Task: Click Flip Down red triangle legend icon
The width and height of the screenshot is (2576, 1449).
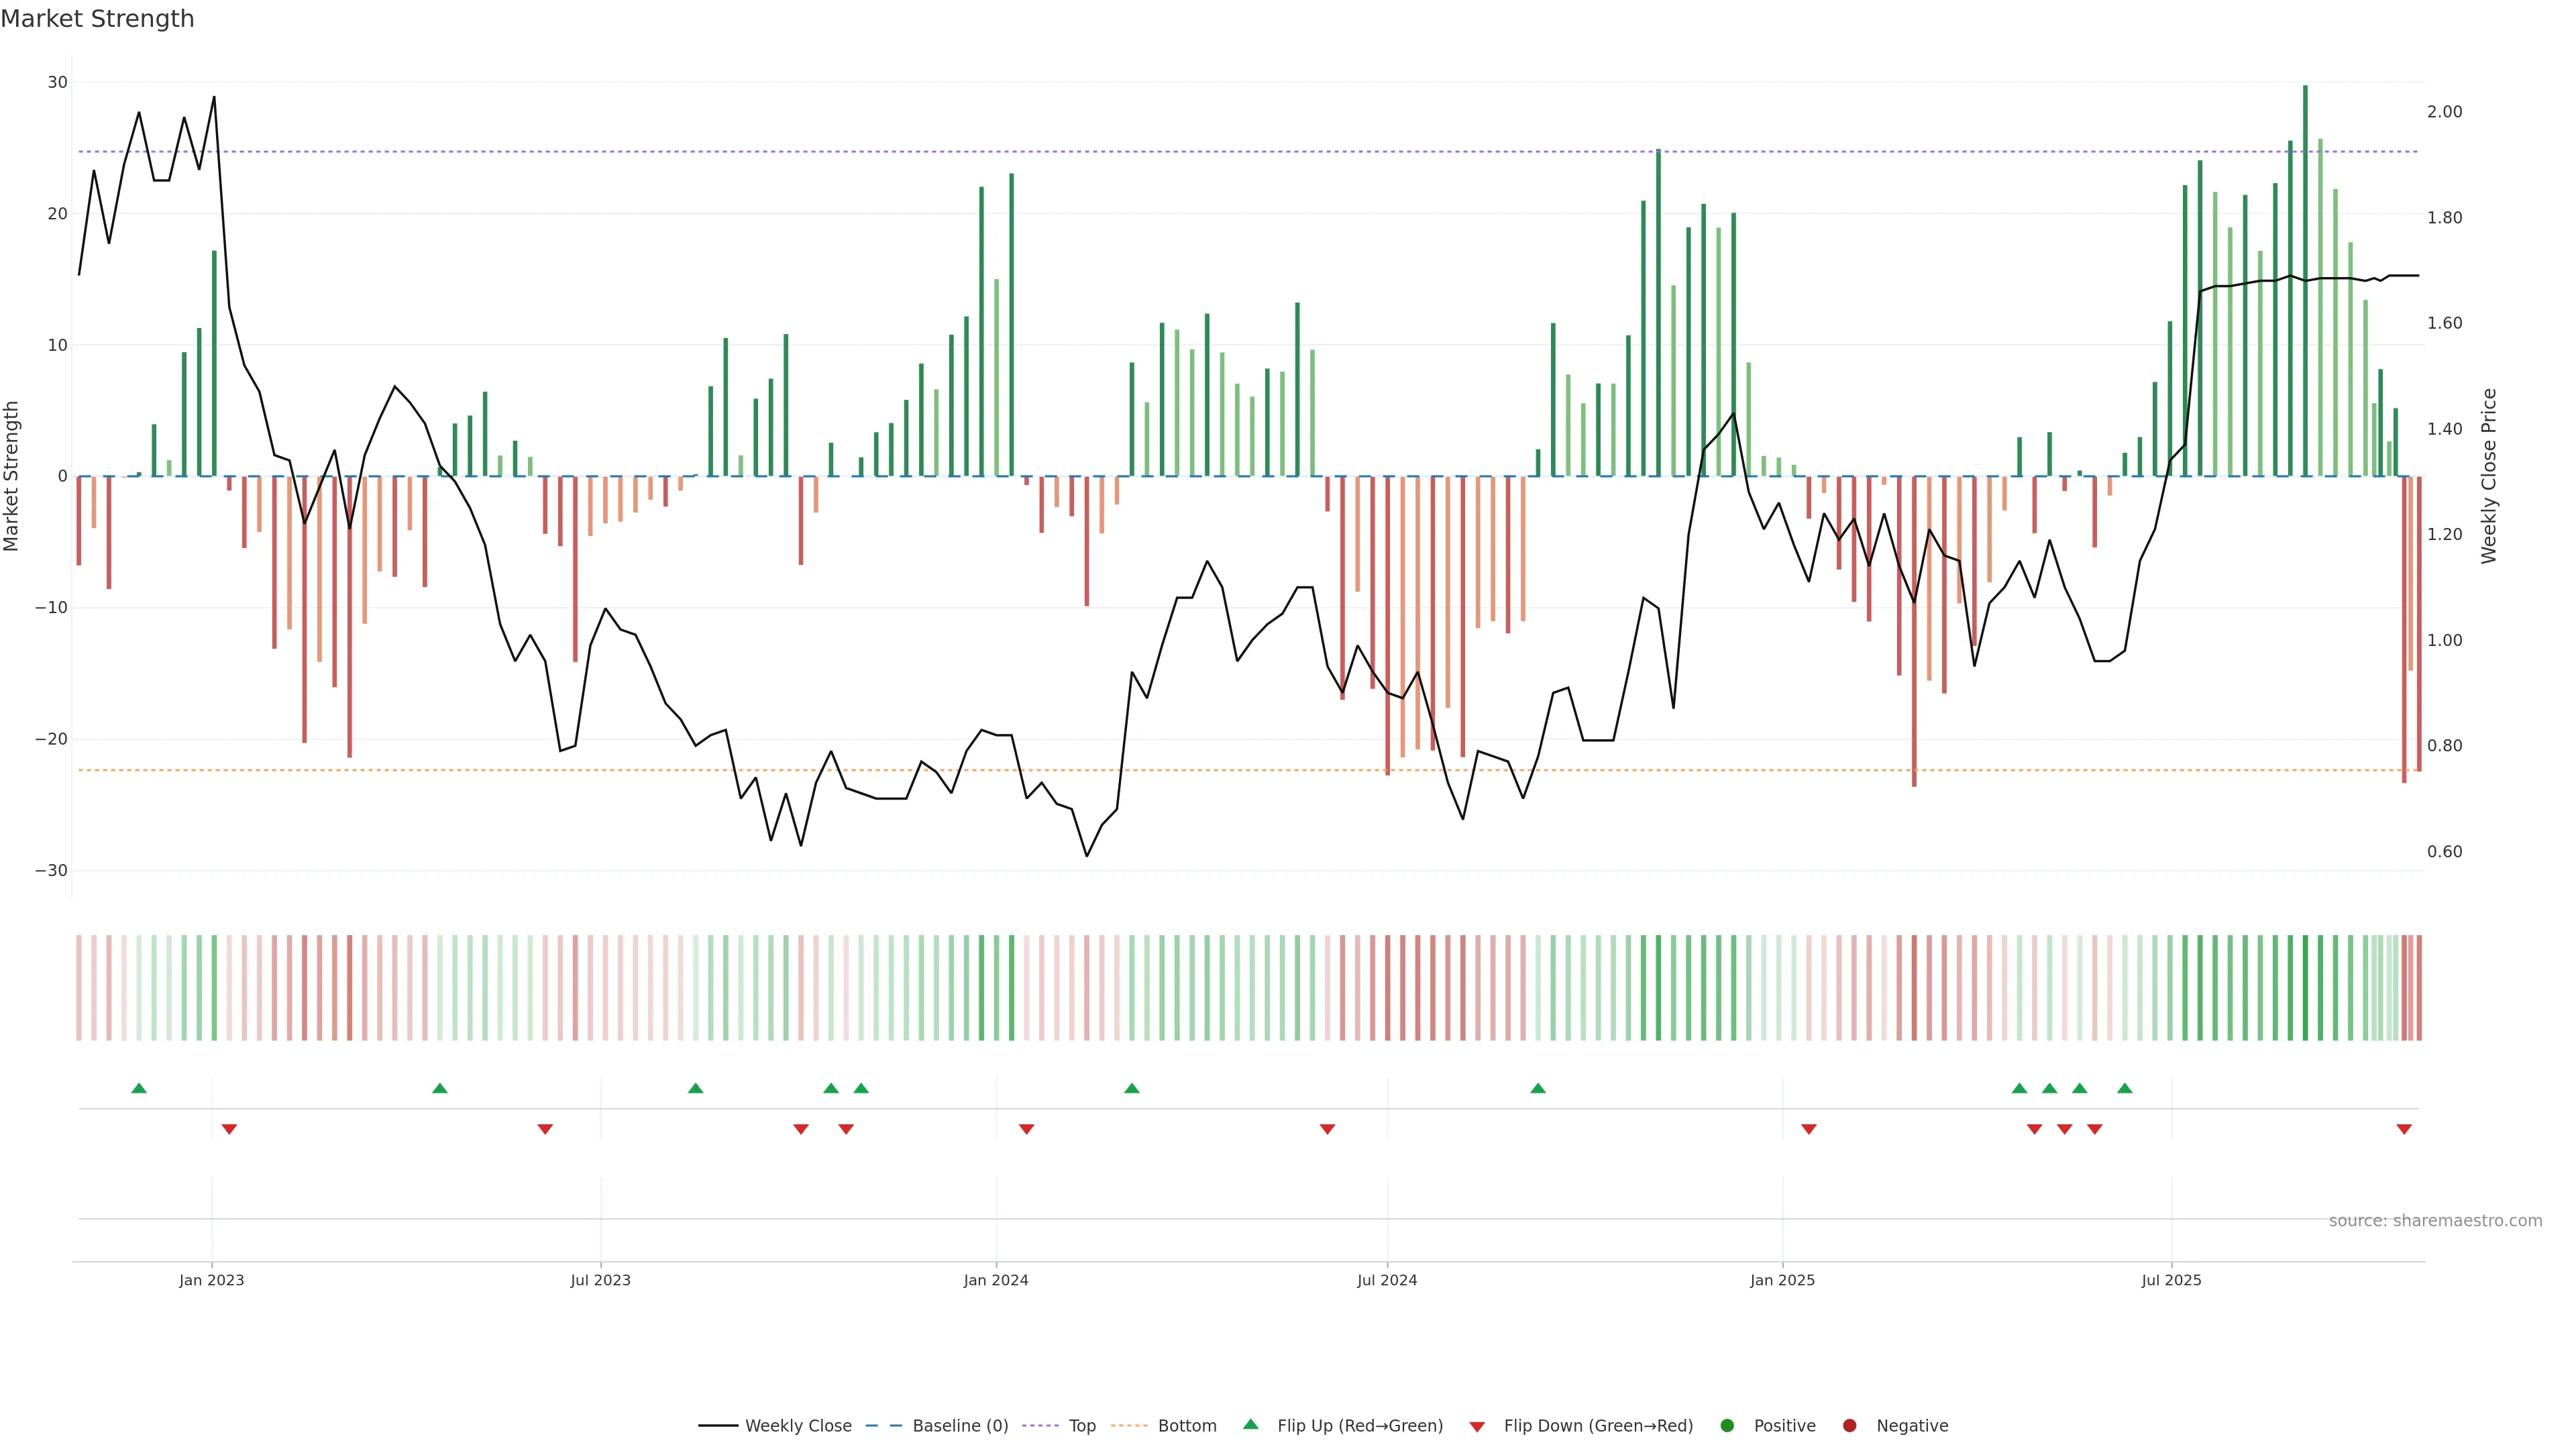Action: (x=1477, y=1426)
